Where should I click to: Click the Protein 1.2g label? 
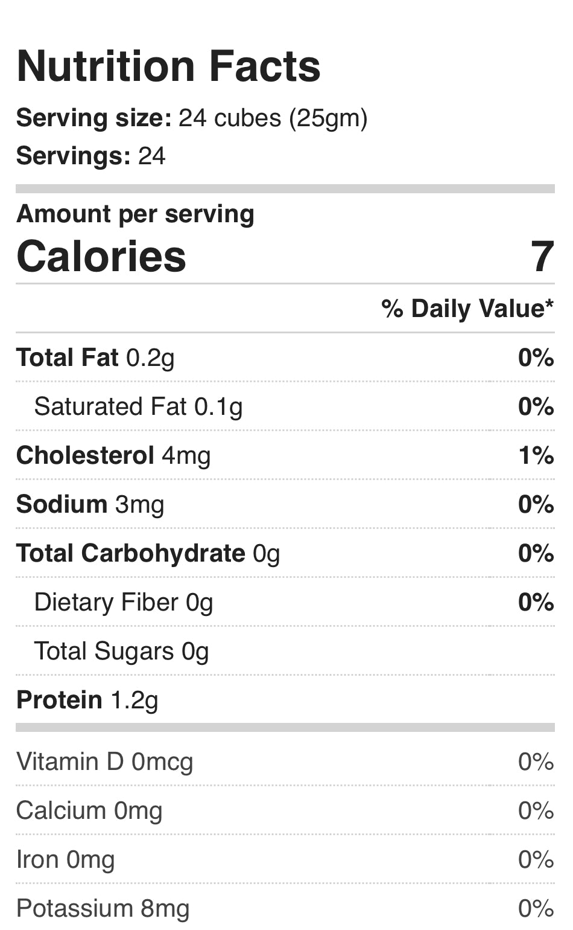click(x=87, y=700)
